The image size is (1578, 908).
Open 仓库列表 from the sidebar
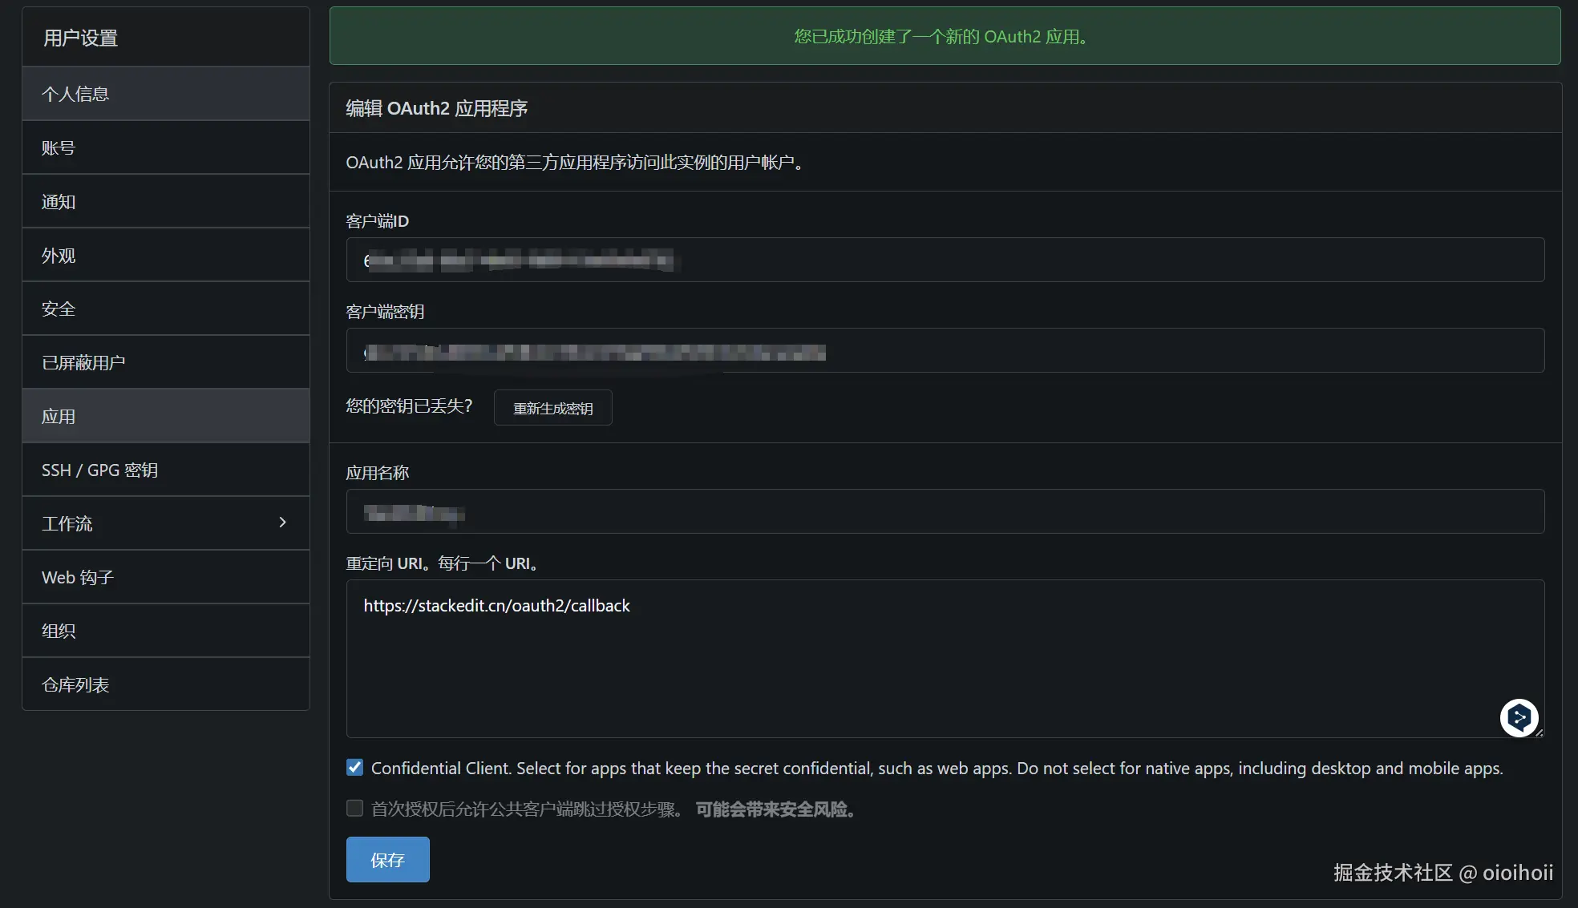coord(75,684)
